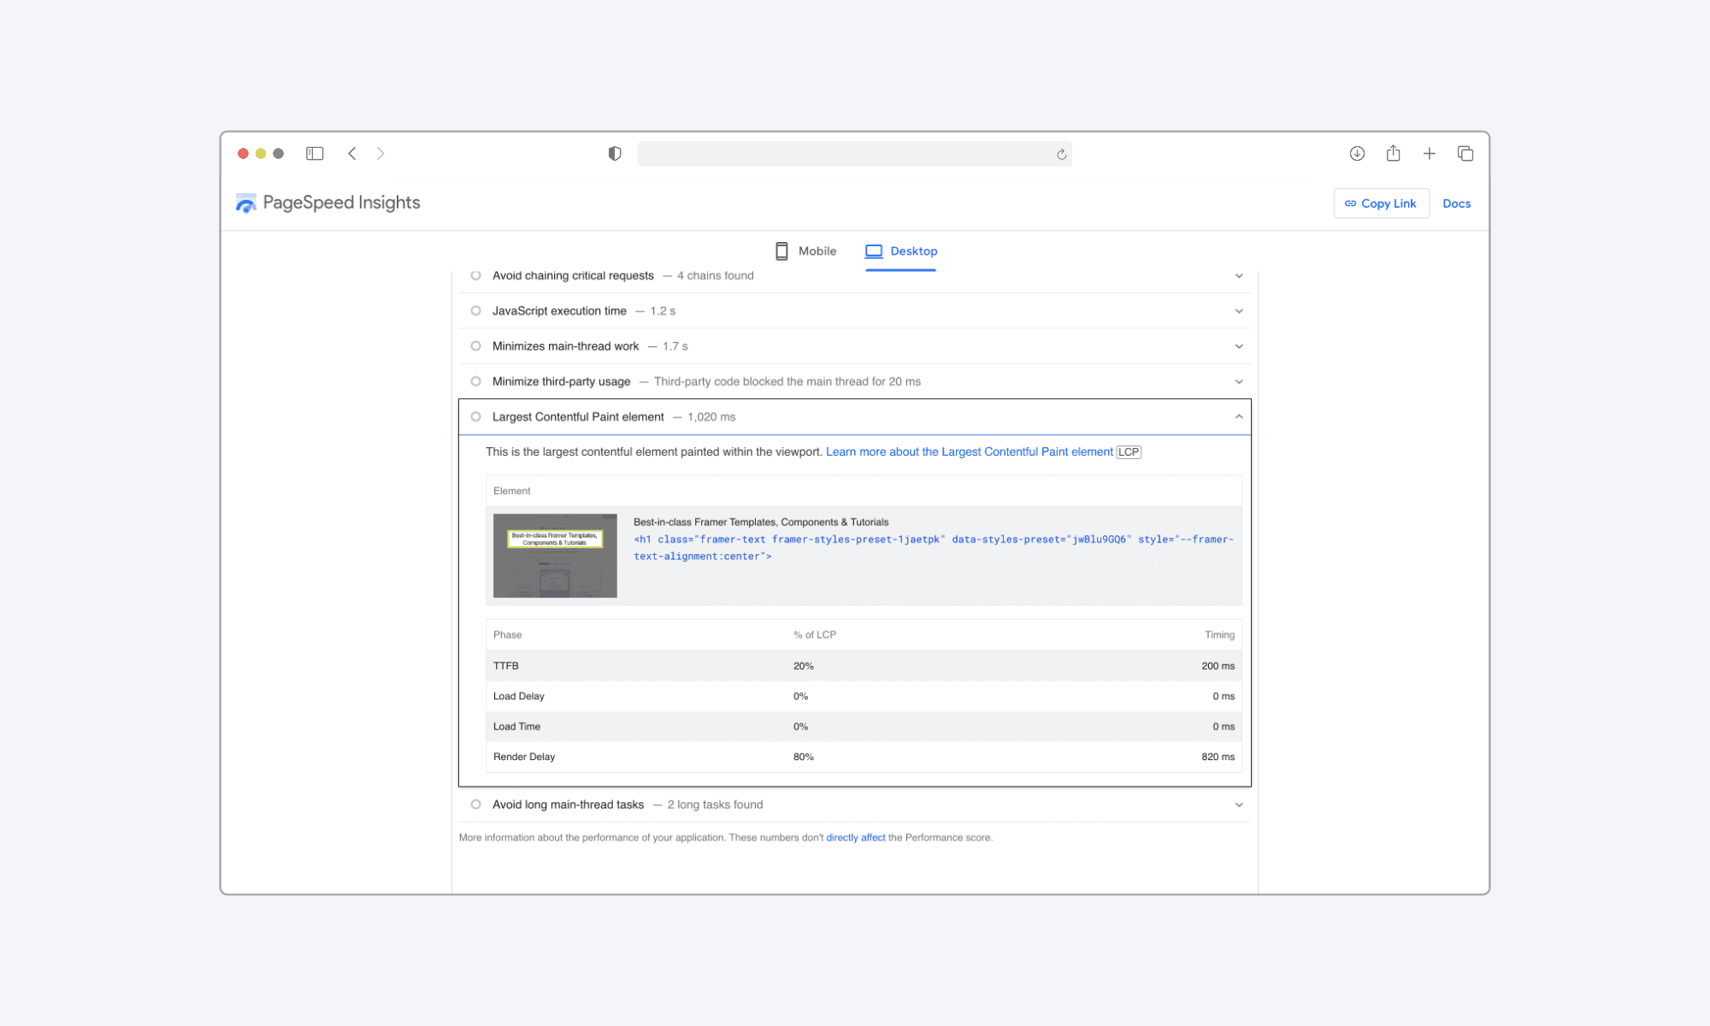This screenshot has height=1026, width=1710.
Task: Click the Mobile phone device icon
Action: [781, 251]
